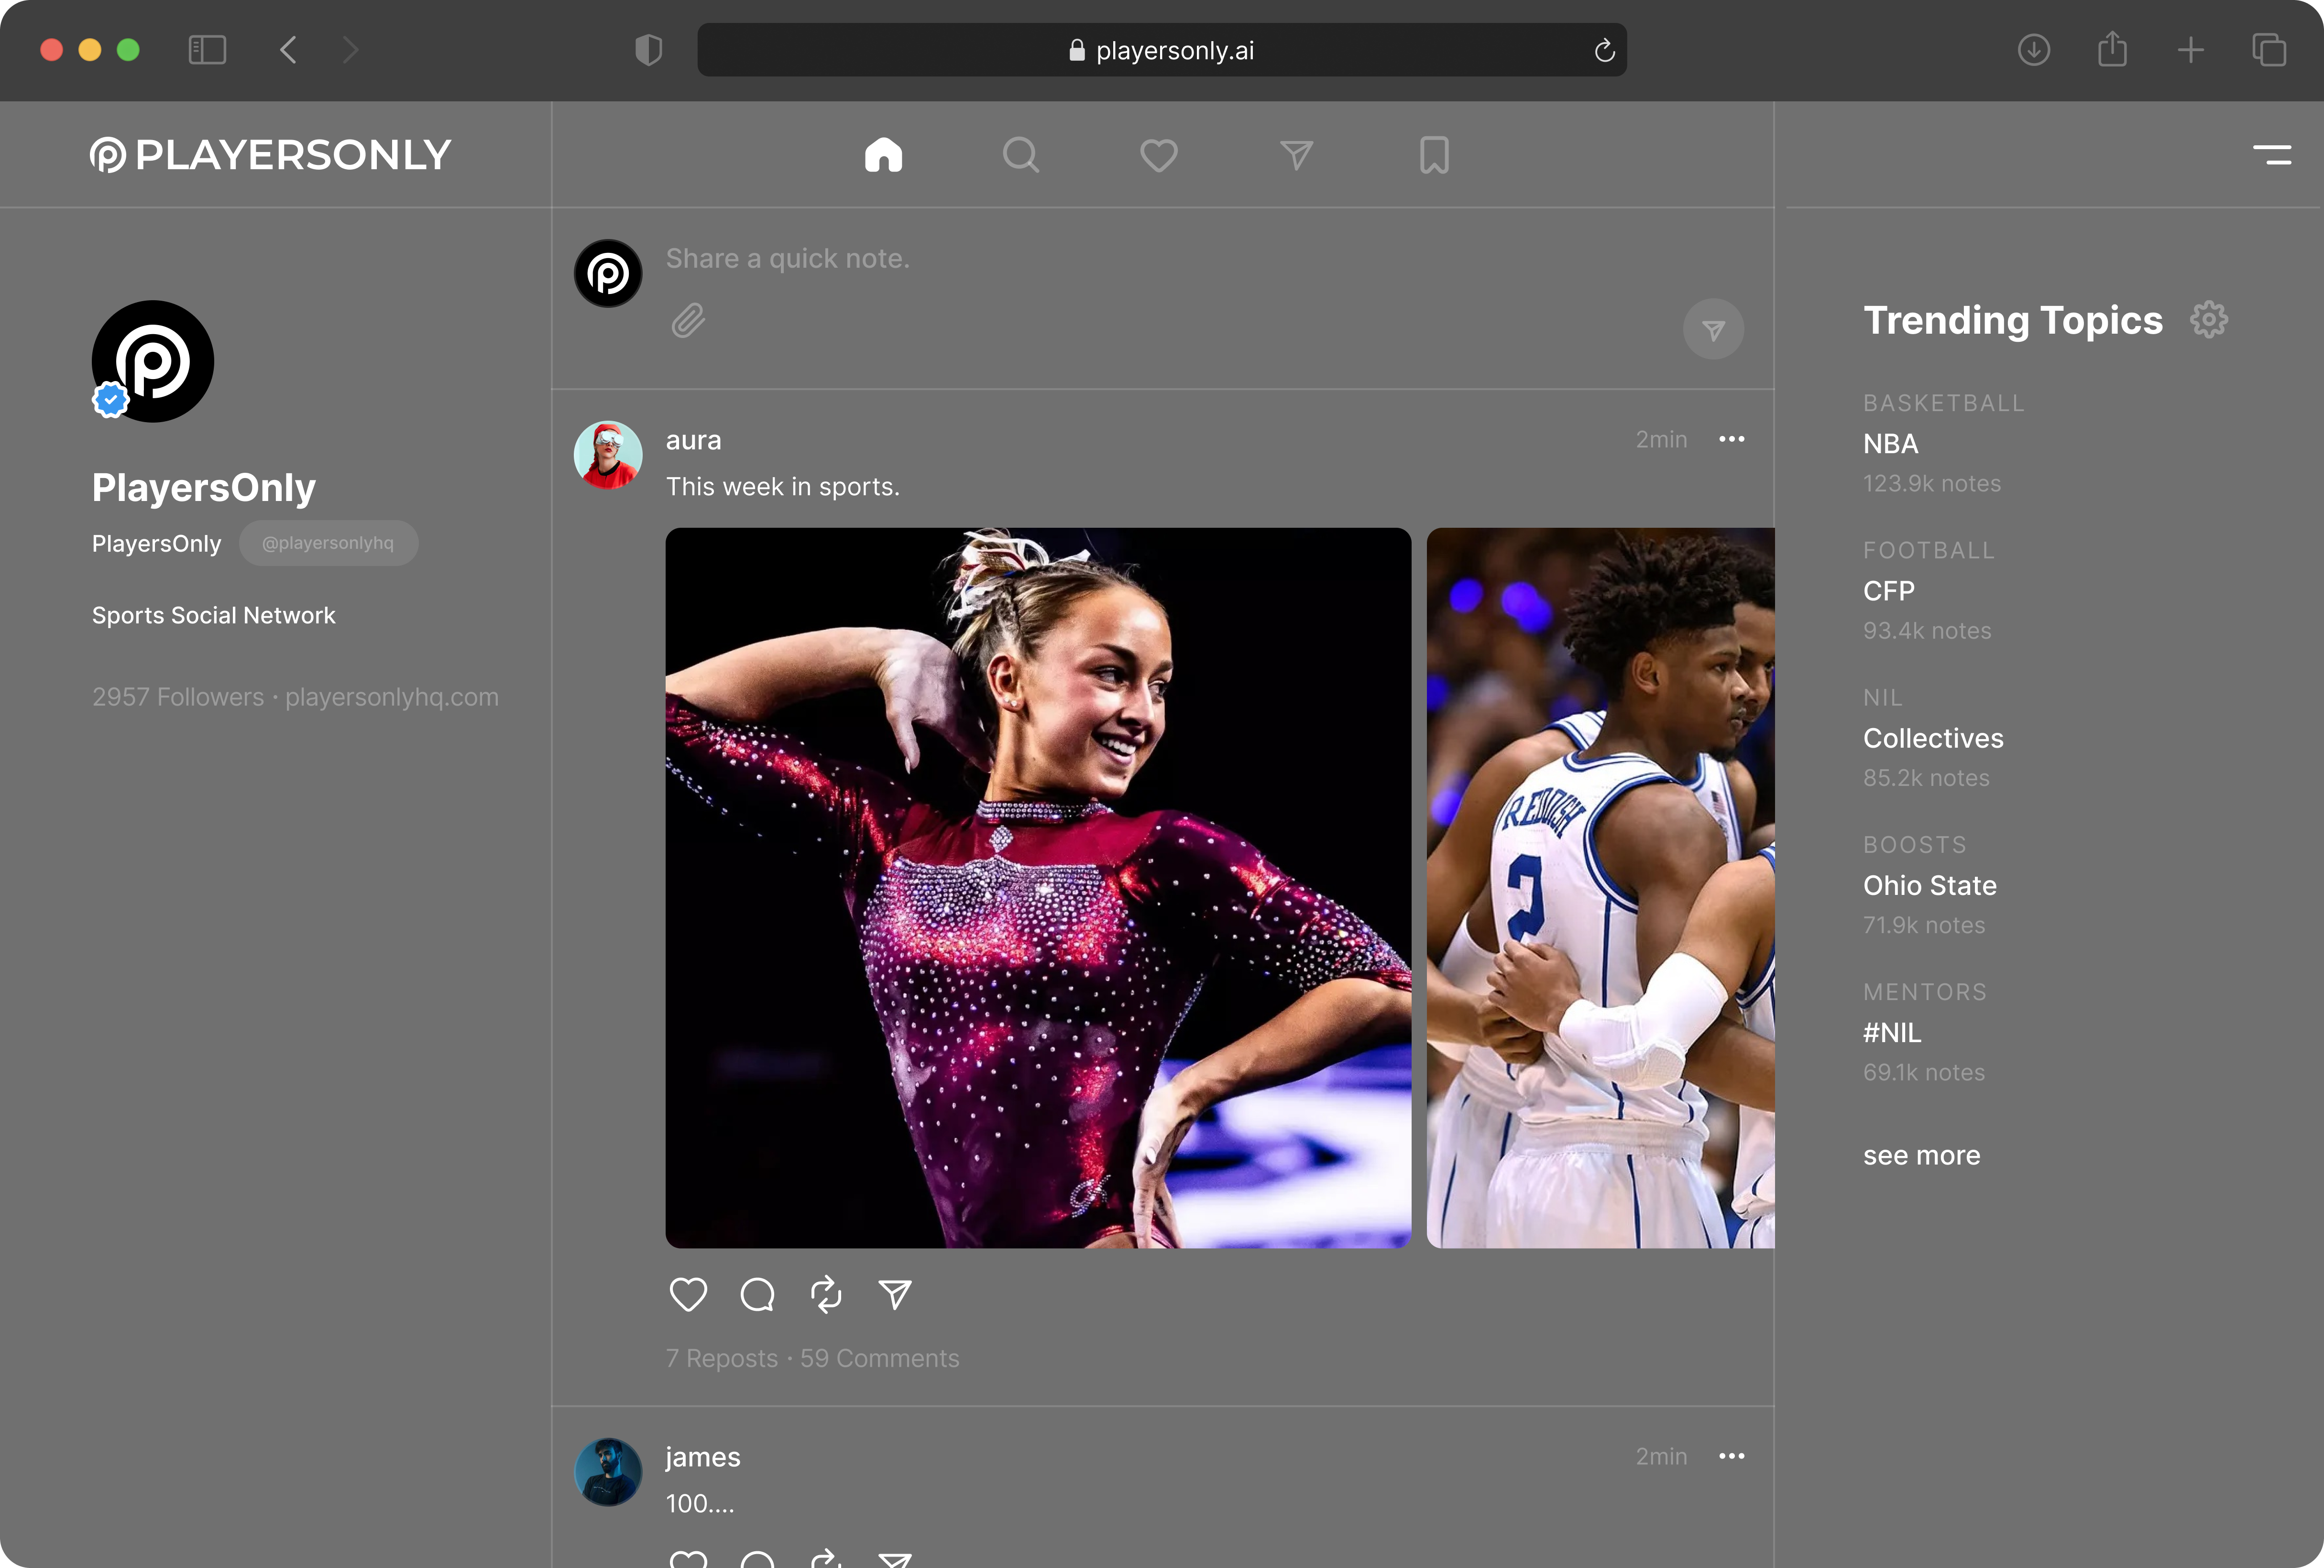The width and height of the screenshot is (2324, 1568).
Task: Toggle the Safari sidebar button
Action: (207, 50)
